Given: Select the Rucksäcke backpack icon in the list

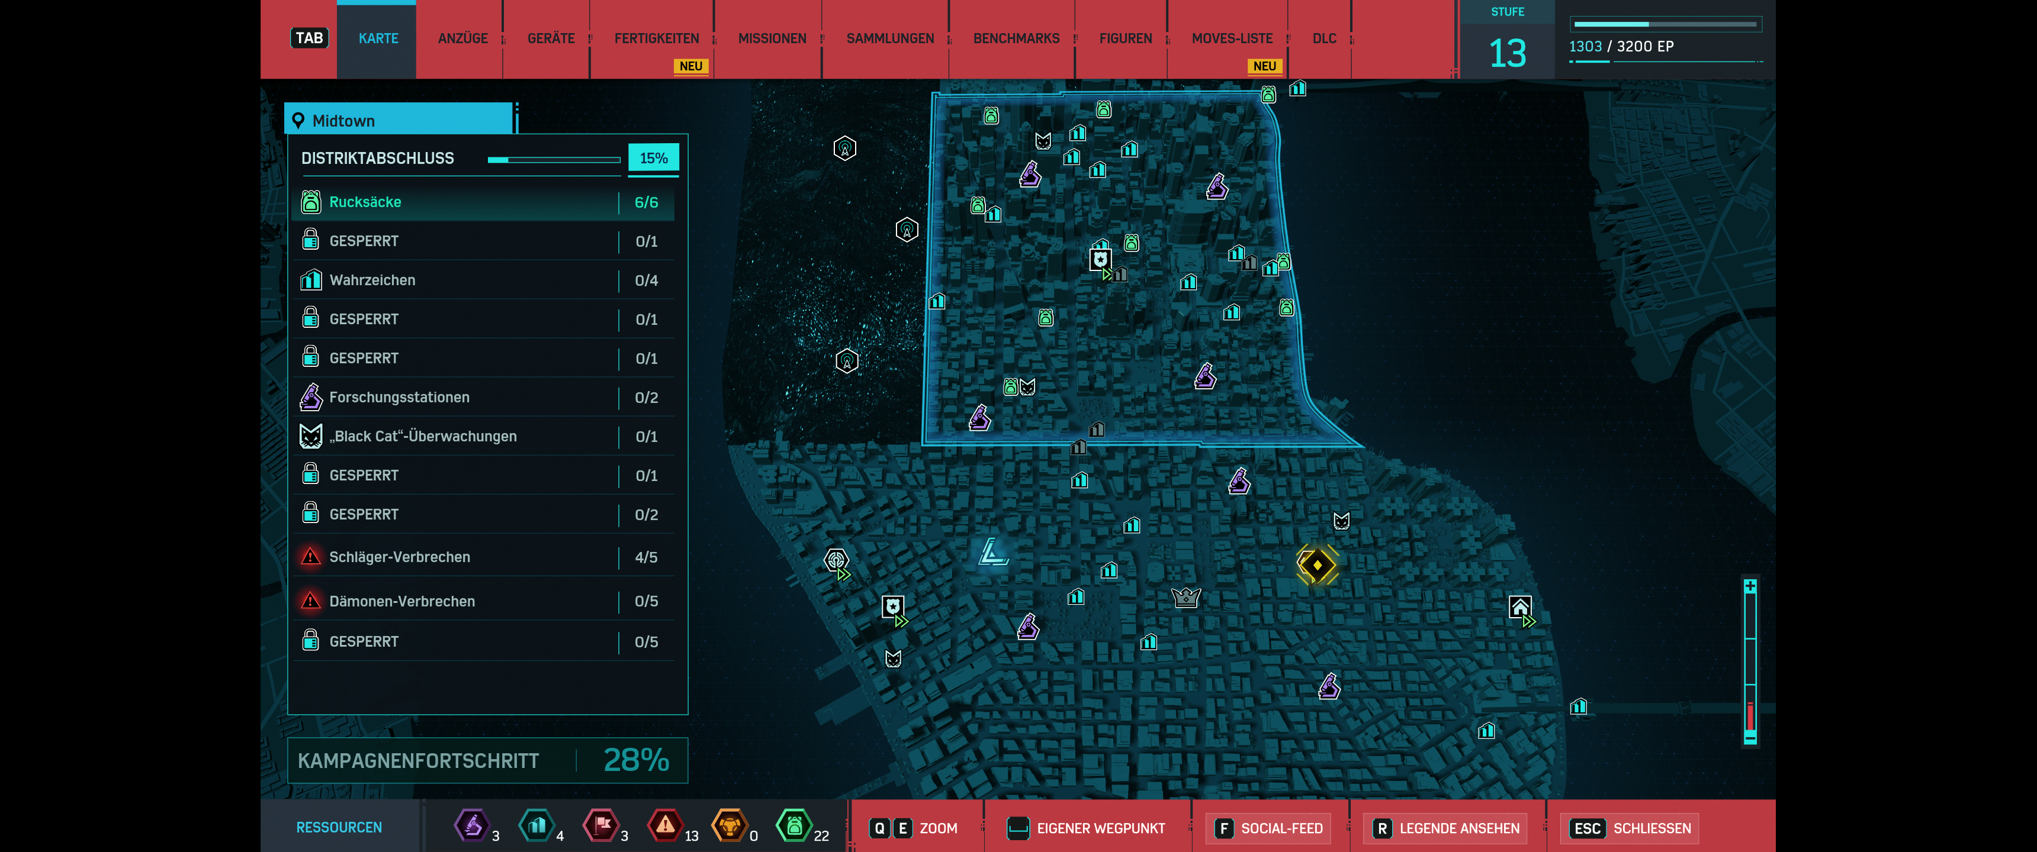Looking at the screenshot, I should click(311, 202).
